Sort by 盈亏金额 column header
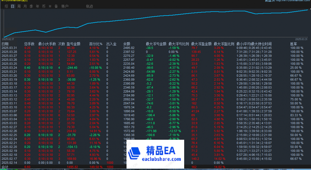This screenshot has width=311, height=170. tap(73, 44)
